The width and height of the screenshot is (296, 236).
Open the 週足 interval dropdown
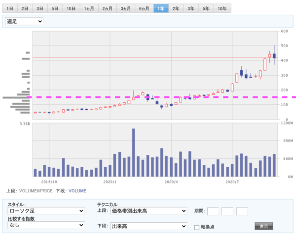click(x=24, y=21)
